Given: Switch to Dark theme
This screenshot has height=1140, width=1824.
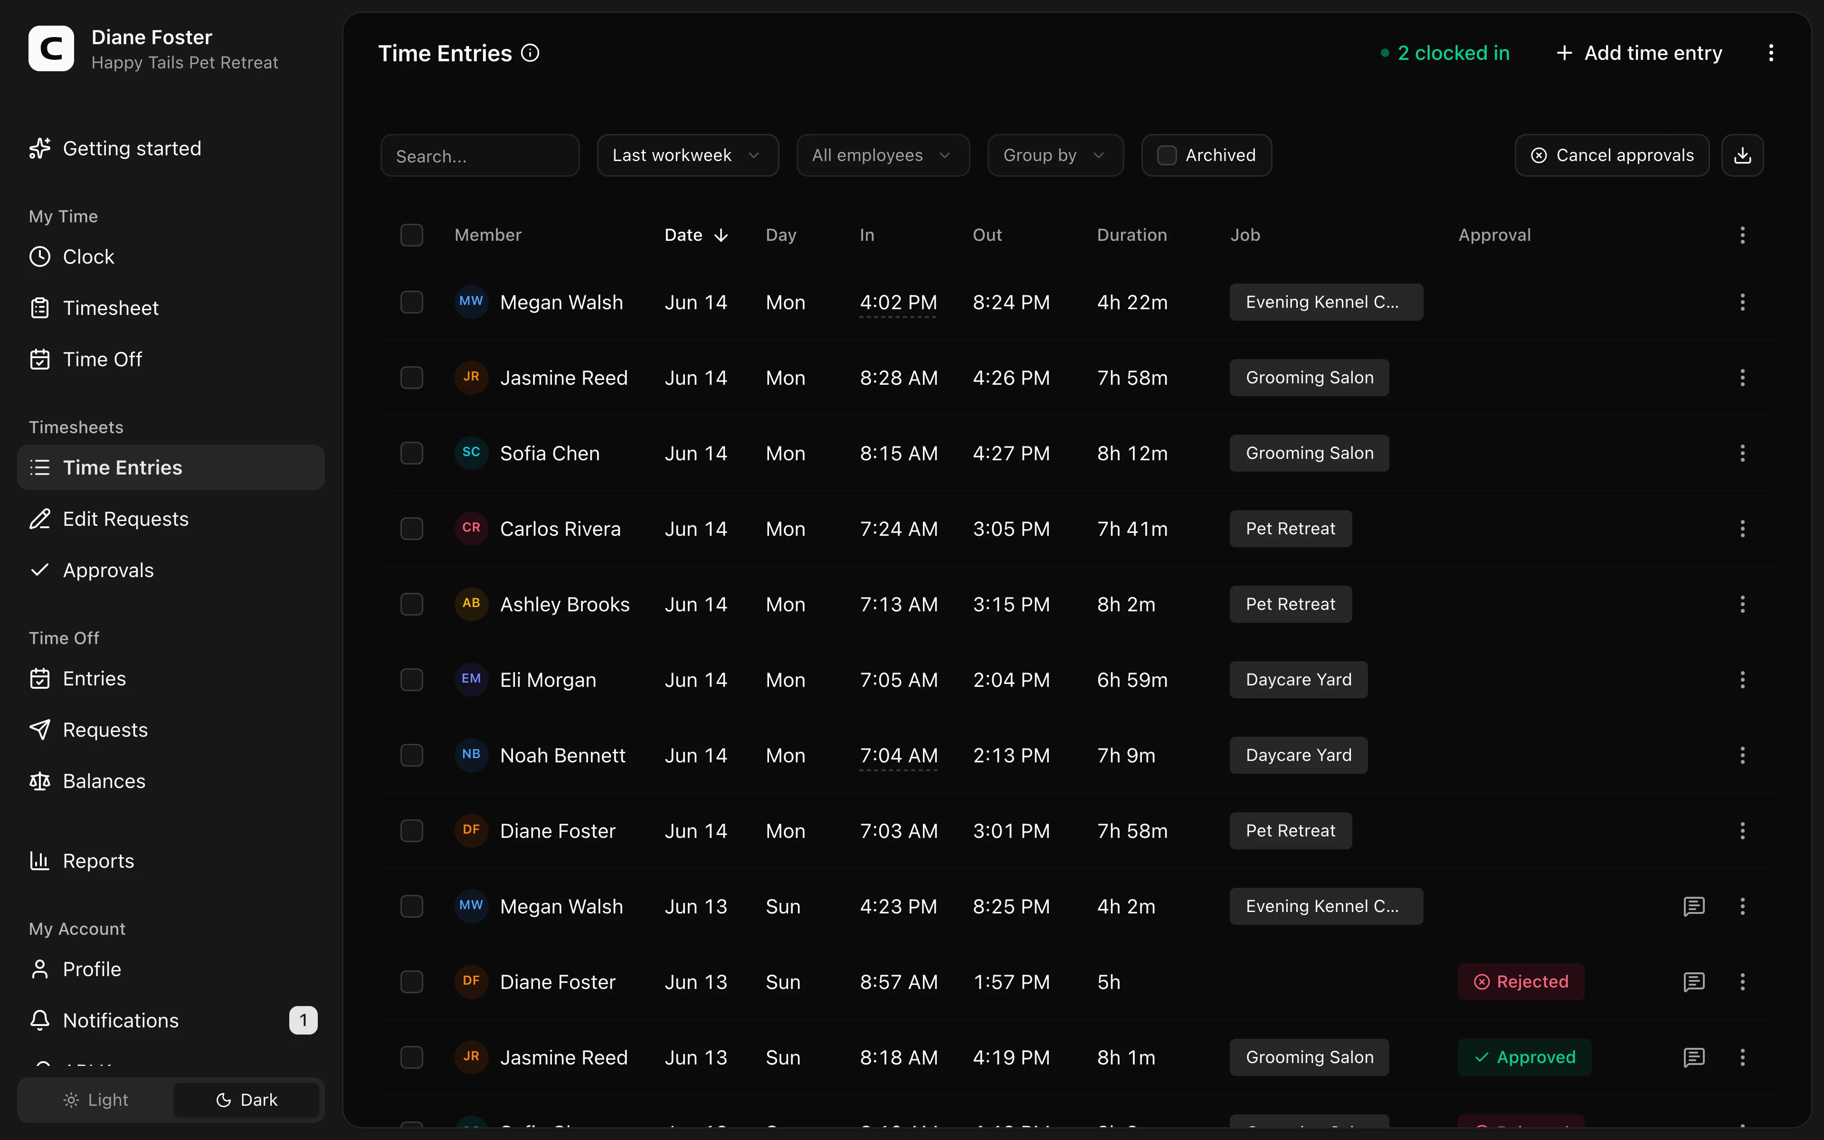Looking at the screenshot, I should click(247, 1100).
